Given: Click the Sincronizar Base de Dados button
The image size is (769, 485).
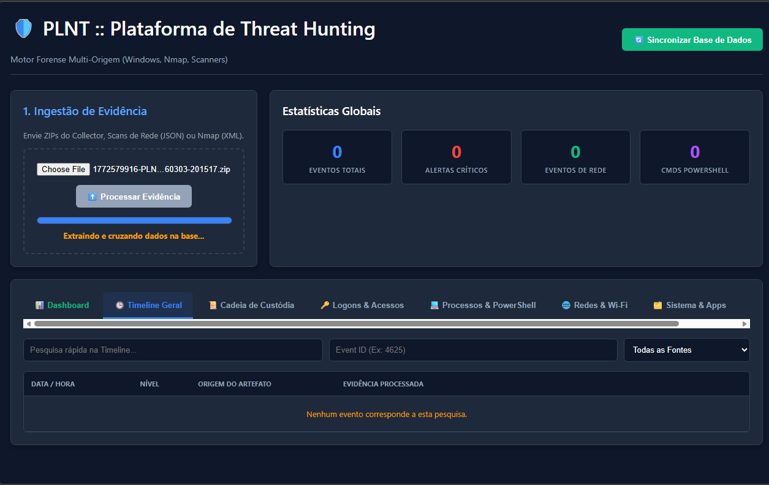Looking at the screenshot, I should click(692, 40).
